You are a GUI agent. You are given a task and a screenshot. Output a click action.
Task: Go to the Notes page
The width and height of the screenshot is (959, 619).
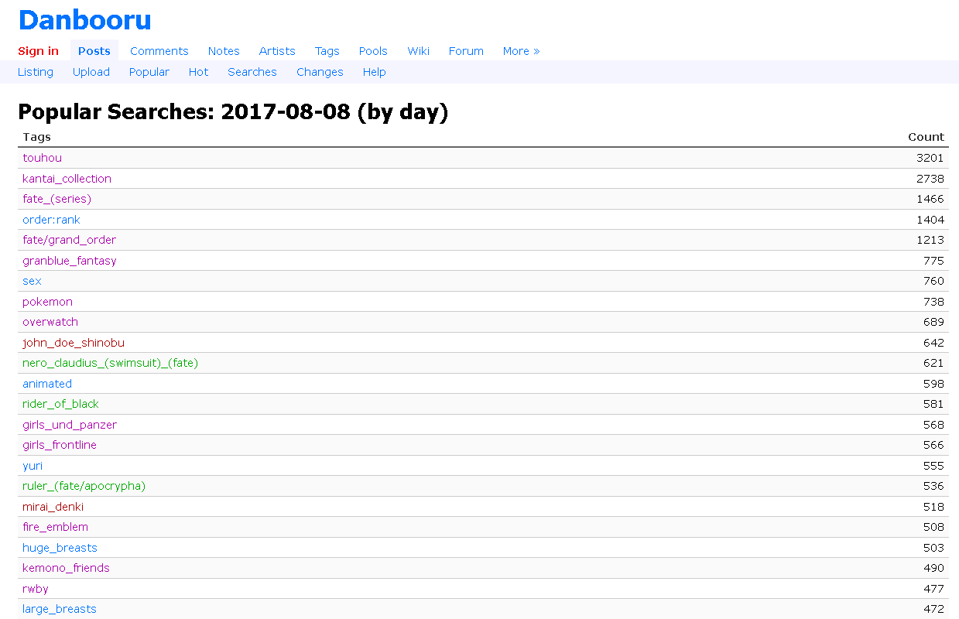pos(224,51)
